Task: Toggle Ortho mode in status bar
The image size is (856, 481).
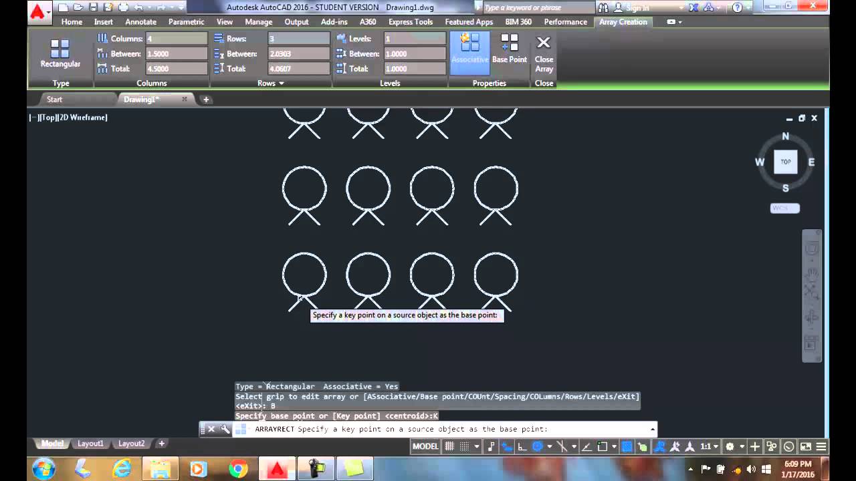Action: point(522,447)
